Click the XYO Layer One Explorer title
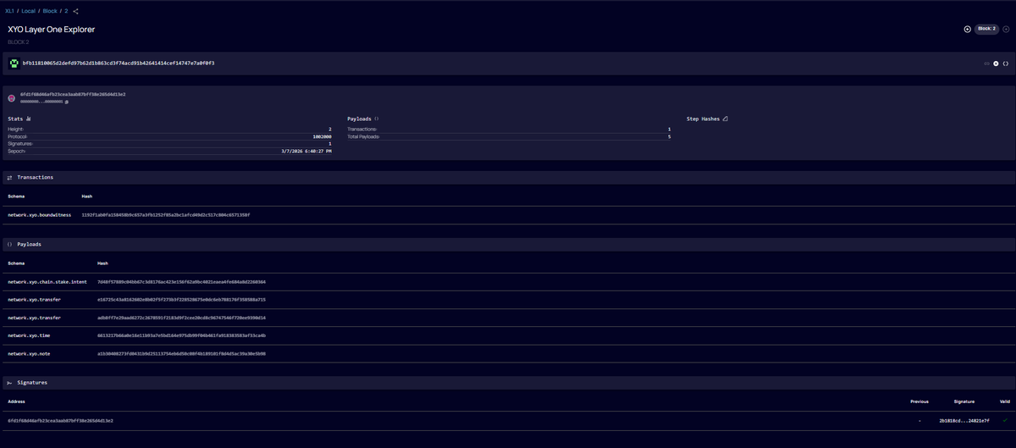The width and height of the screenshot is (1016, 448). pyautogui.click(x=51, y=29)
